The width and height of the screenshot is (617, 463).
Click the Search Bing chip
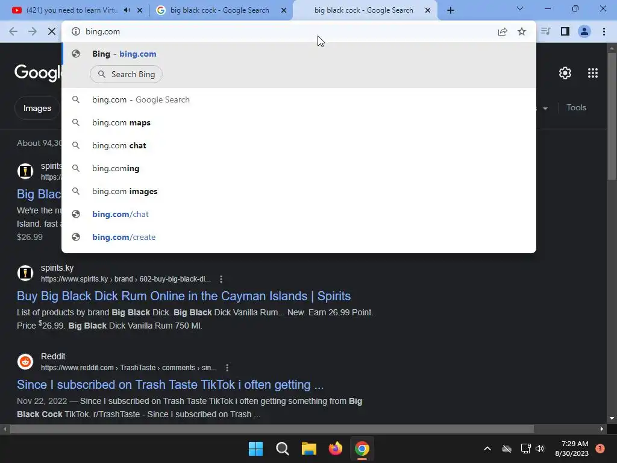coord(126,74)
